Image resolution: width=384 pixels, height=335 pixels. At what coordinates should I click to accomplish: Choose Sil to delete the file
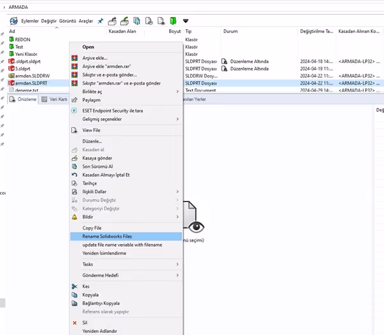pos(127,323)
